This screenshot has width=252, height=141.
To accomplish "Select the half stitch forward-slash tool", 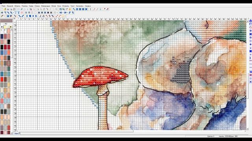I will point(23,16).
